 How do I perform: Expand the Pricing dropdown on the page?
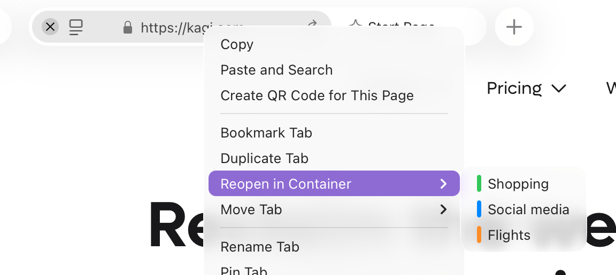(526, 88)
